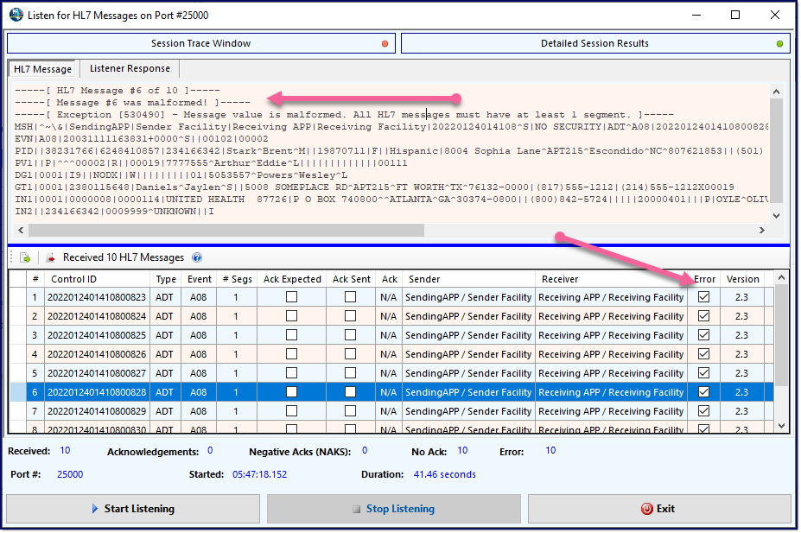Toggle Ack Sent checkbox for message 5
Viewport: 801px width, 533px height.
pos(350,373)
